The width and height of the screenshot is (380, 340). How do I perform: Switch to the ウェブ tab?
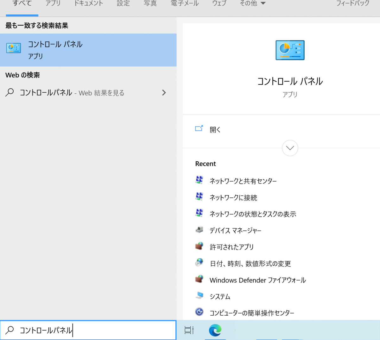pyautogui.click(x=219, y=3)
